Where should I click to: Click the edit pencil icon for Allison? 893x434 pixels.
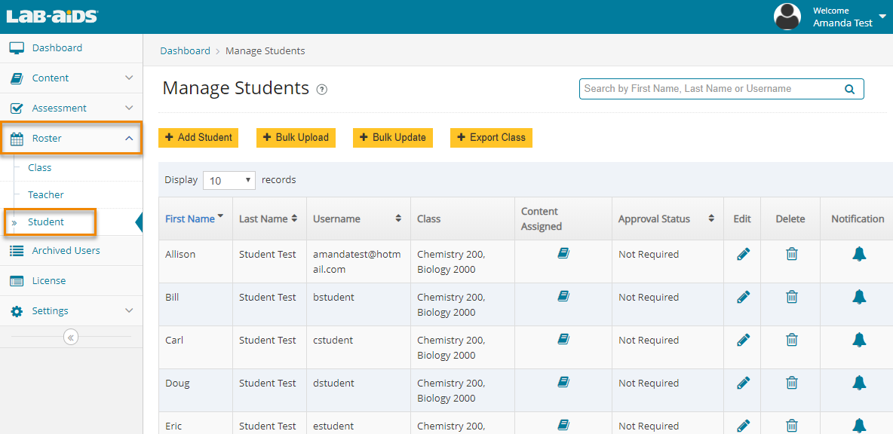[743, 255]
